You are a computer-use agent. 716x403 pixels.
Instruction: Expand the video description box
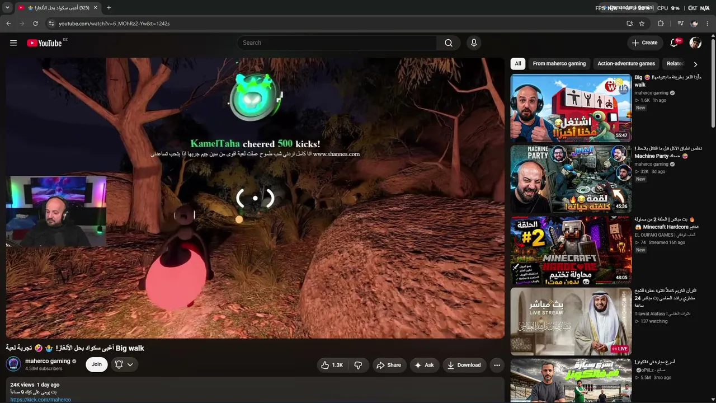[255, 391]
